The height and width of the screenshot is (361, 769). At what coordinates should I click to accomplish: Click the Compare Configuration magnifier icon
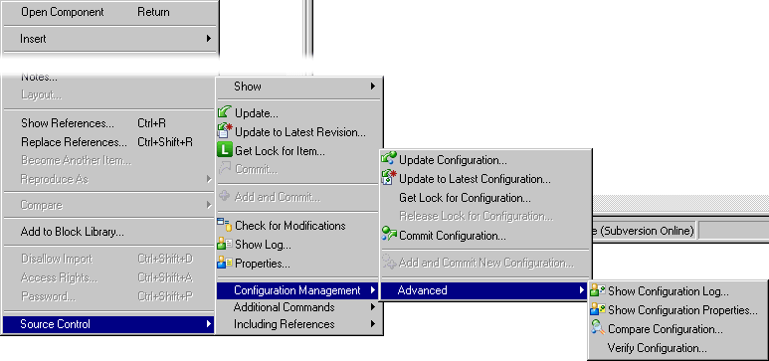coord(598,328)
